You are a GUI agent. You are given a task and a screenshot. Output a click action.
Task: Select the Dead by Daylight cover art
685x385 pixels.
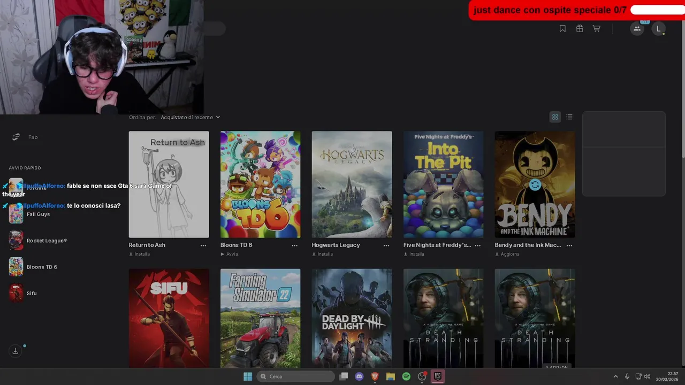click(x=352, y=318)
